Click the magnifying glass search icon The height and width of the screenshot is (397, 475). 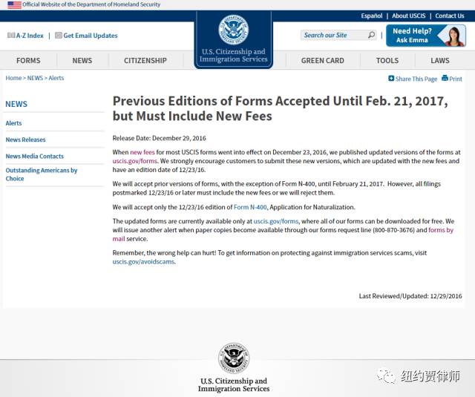coord(371,35)
